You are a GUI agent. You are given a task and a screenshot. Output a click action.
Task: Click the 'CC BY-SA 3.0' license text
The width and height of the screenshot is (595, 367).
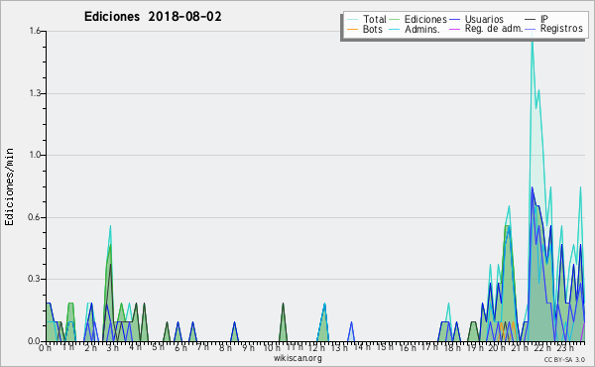564,360
